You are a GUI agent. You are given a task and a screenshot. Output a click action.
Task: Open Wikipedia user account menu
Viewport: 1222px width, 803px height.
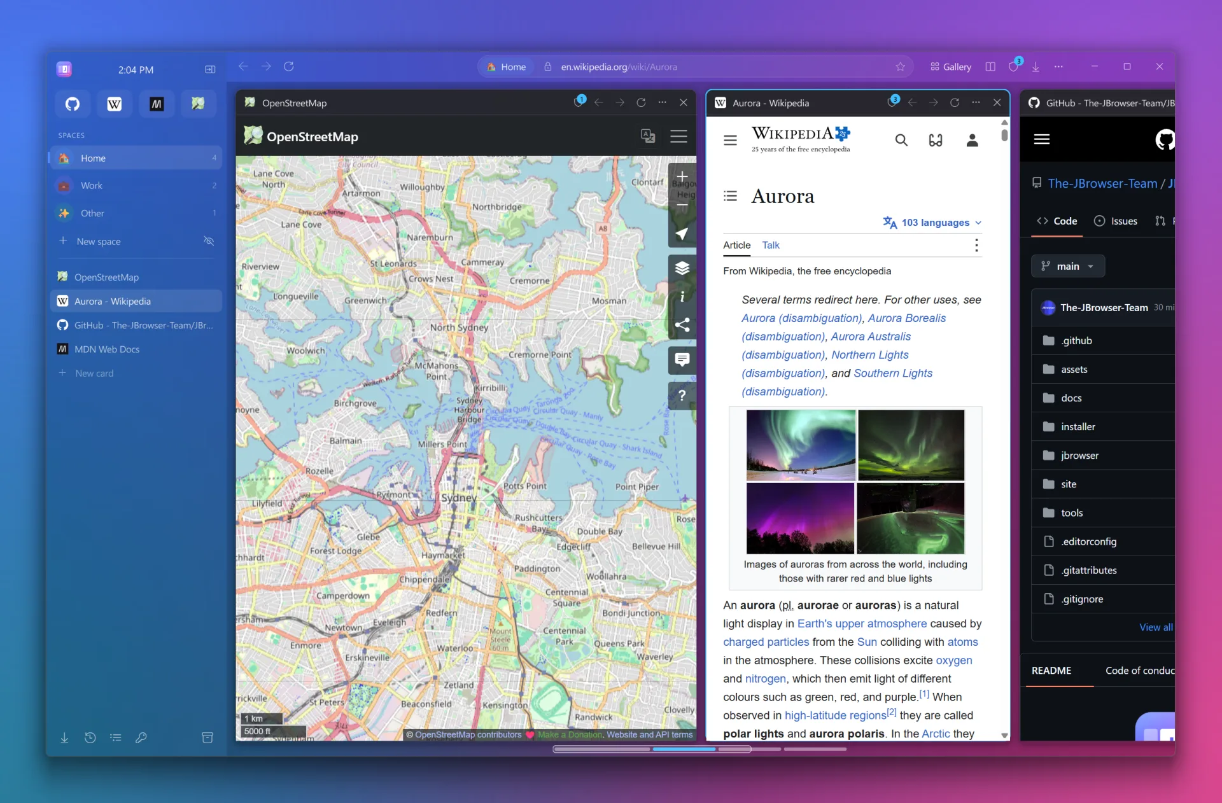click(x=972, y=140)
